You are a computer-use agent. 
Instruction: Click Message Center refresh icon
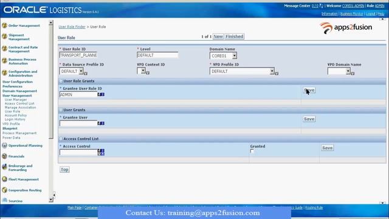pos(322,5)
